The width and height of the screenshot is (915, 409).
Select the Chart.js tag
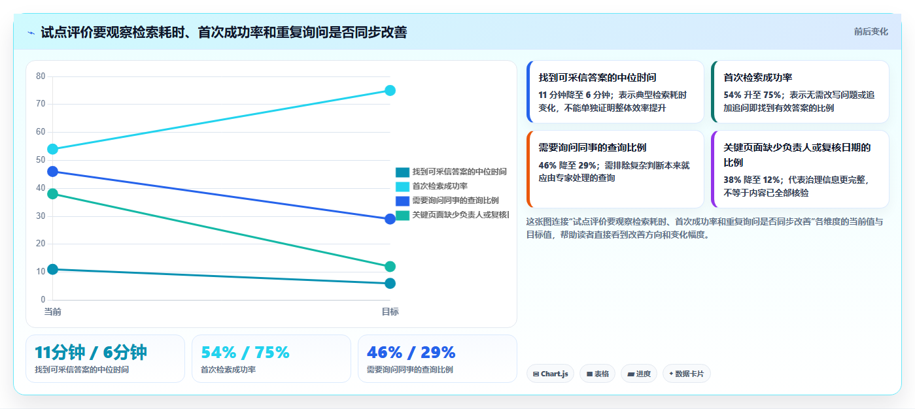pyautogui.click(x=550, y=374)
